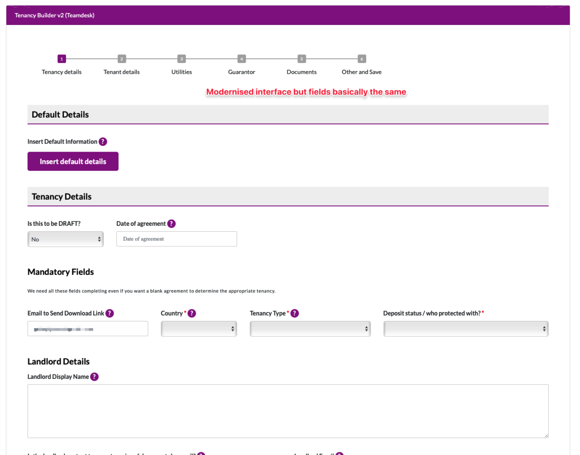Image resolution: width=580 pixels, height=455 pixels.
Task: Open the Deposit status dropdown
Action: coord(466,329)
